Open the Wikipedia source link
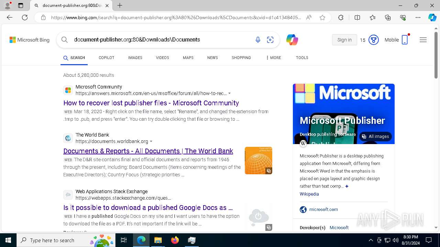The height and width of the screenshot is (247, 440). tap(309, 194)
